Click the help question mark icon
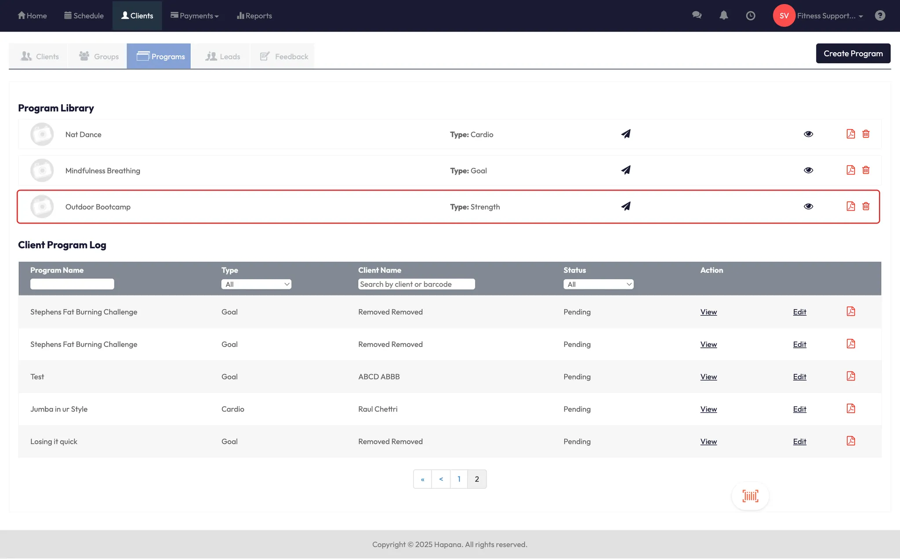The height and width of the screenshot is (559, 900). (x=880, y=15)
